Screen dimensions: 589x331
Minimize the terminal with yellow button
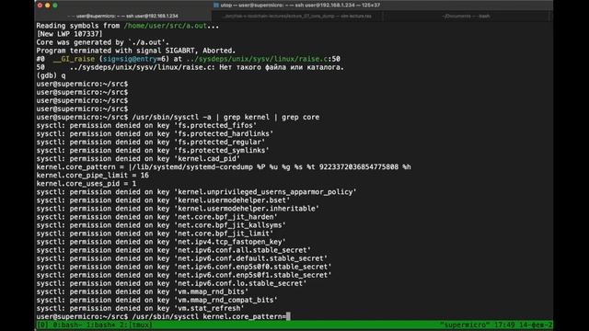tap(47, 6)
